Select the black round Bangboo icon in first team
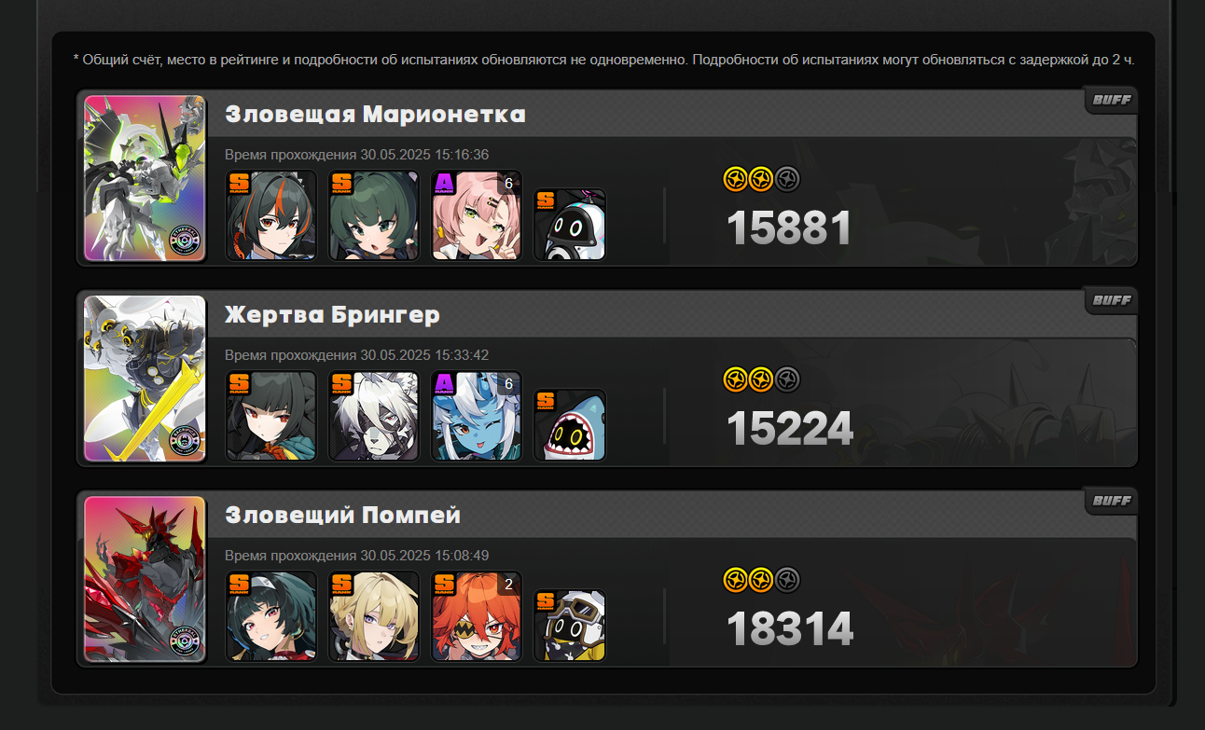 tap(570, 225)
